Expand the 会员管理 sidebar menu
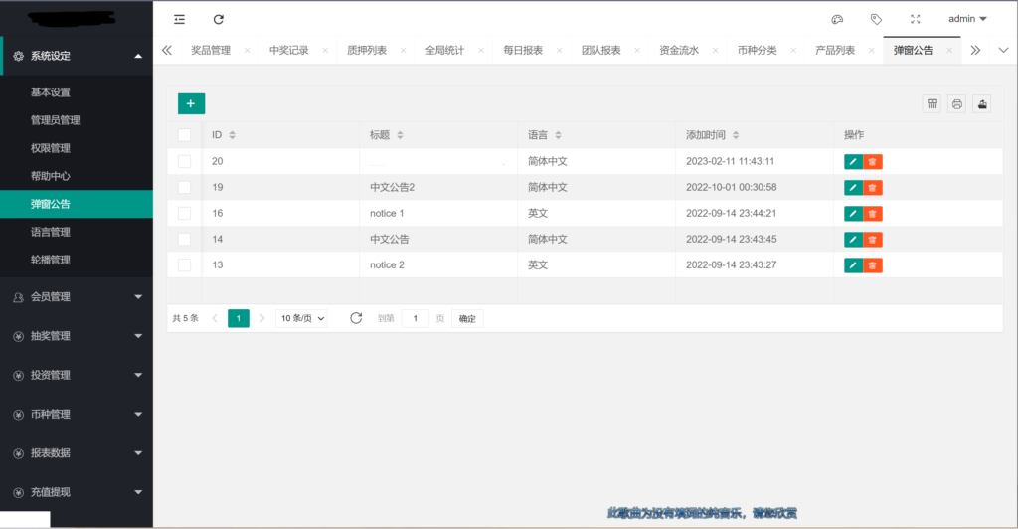The image size is (1018, 529). (77, 296)
